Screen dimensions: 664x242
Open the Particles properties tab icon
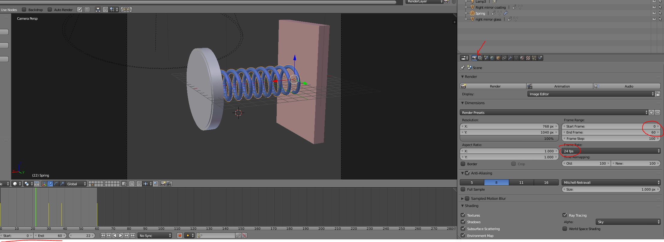534,58
